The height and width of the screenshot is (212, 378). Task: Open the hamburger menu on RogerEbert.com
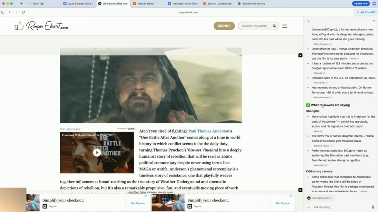pos(285,26)
